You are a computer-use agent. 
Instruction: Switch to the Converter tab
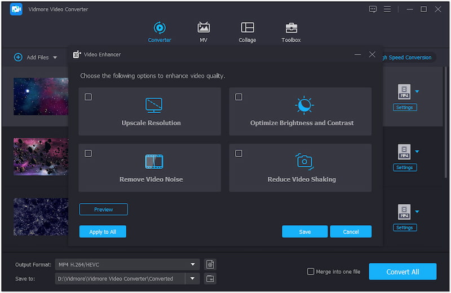[160, 32]
